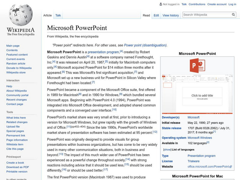The width and height of the screenshot is (240, 180).
Task: Click the Log in link
Action: pyautogui.click(x=232, y=4)
